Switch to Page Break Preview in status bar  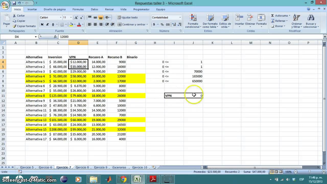[280, 172]
